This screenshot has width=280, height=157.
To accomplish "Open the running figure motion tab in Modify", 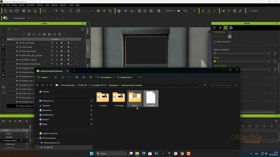I will (220, 27).
